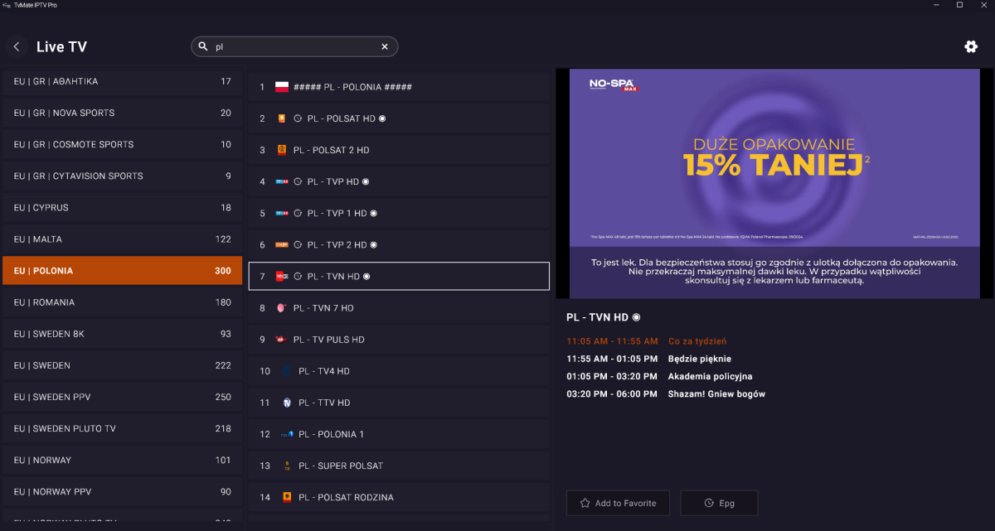995x531 pixels.
Task: Click the magnifier icon in the search bar
Action: (x=202, y=47)
